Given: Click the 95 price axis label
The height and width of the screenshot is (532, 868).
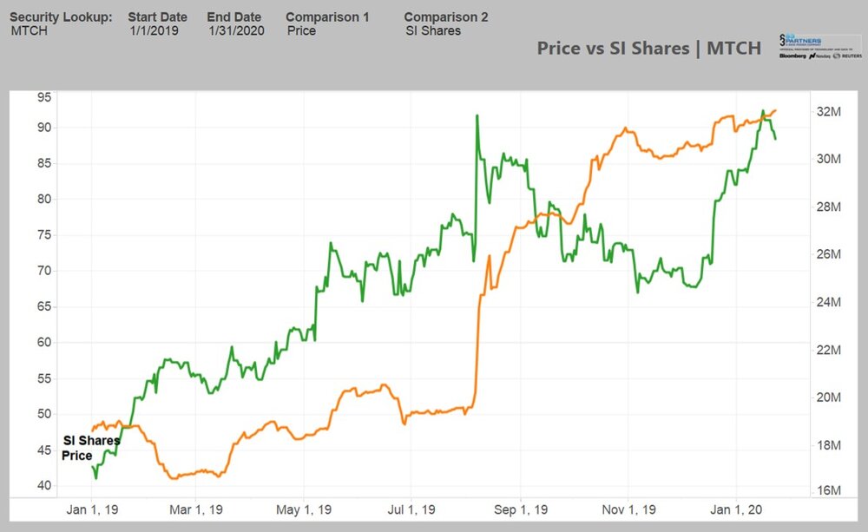Looking at the screenshot, I should 43,97.
